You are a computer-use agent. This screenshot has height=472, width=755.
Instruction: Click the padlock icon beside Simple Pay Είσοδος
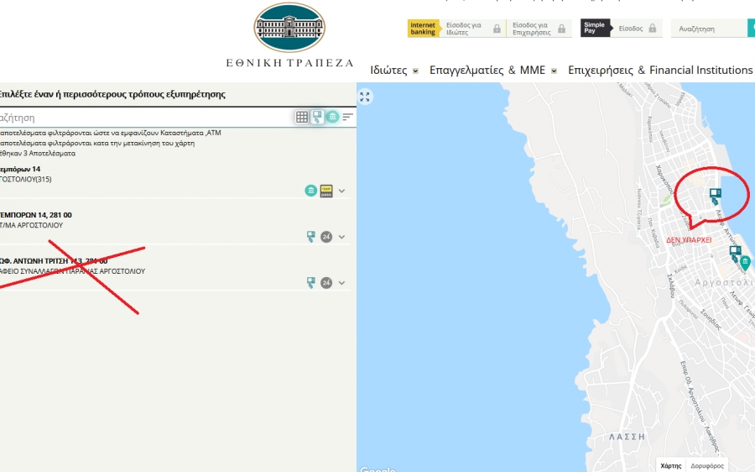pos(653,29)
